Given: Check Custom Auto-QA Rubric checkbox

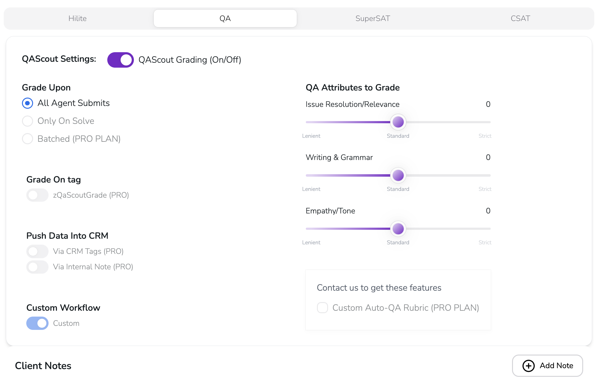Looking at the screenshot, I should coord(322,308).
